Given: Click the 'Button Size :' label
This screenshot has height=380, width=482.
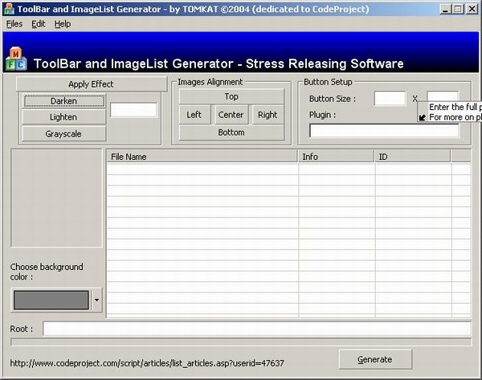Looking at the screenshot, I should point(333,99).
